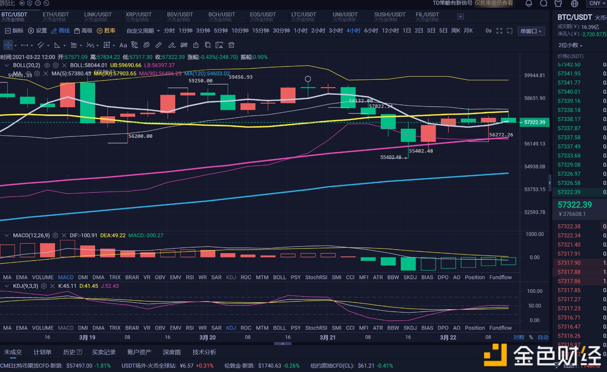Open the 深度图 depth chart tab
This screenshot has height=372, width=607.
171,352
